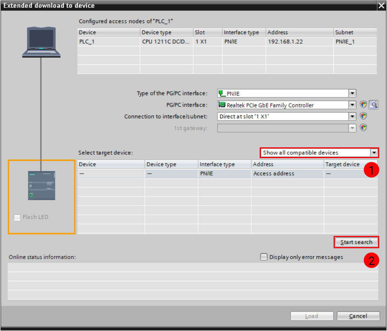Image resolution: width=387 pixels, height=331 pixels.
Task: Open Type of the PG/PC interface dropdown arrow
Action: (x=352, y=93)
